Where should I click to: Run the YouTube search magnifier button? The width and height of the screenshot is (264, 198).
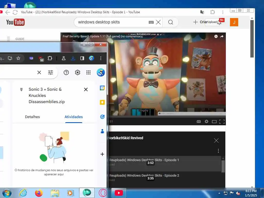coord(170,22)
